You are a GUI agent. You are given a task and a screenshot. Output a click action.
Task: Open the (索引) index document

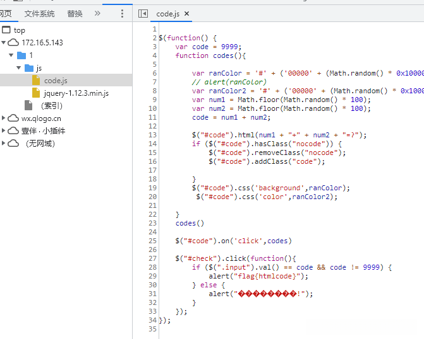(x=52, y=106)
